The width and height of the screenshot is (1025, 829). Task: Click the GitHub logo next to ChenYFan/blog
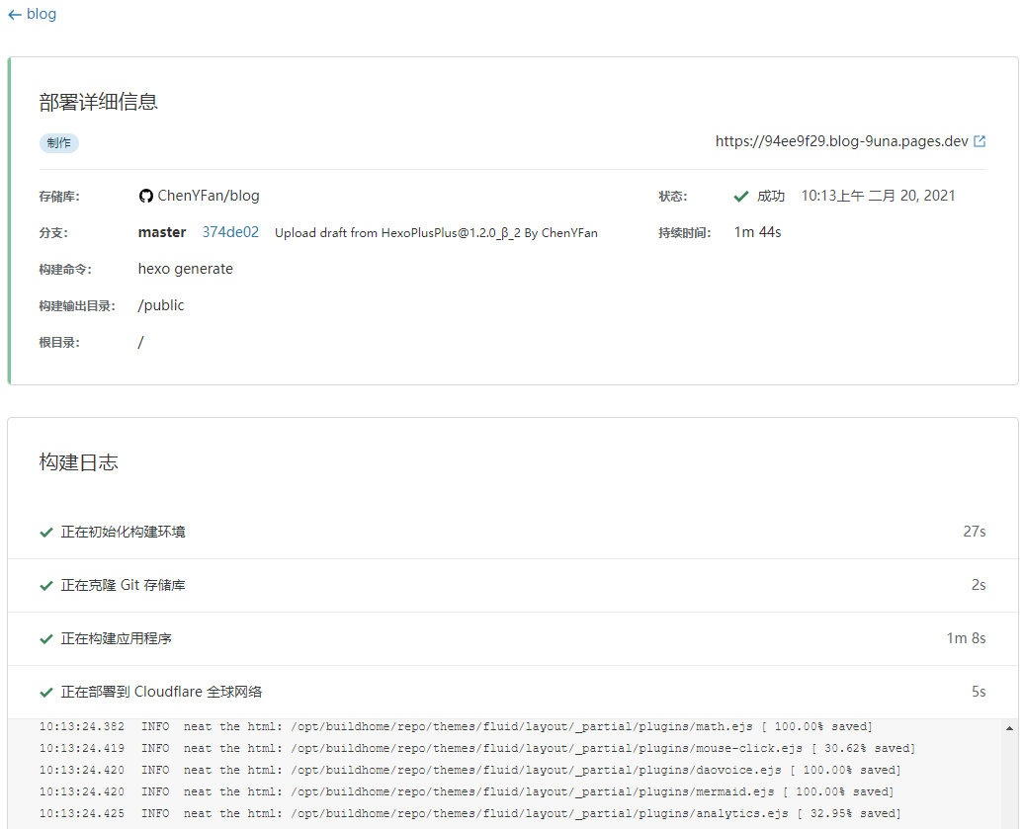146,196
